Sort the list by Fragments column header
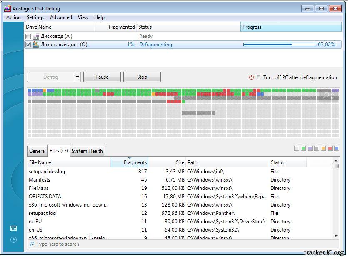Image resolution: width=348 pixels, height=259 pixels. click(130, 162)
